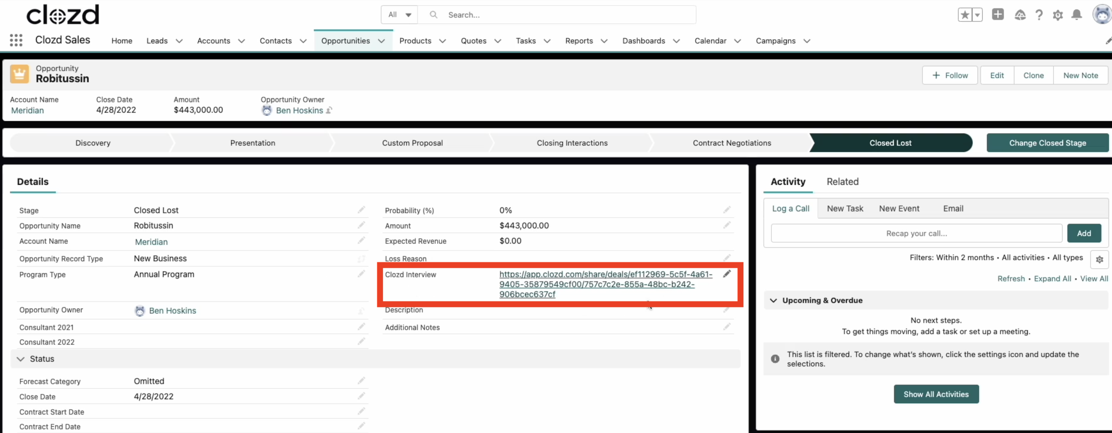This screenshot has height=433, width=1112.
Task: Collapse the Upcoming & Overdue section
Action: point(773,300)
